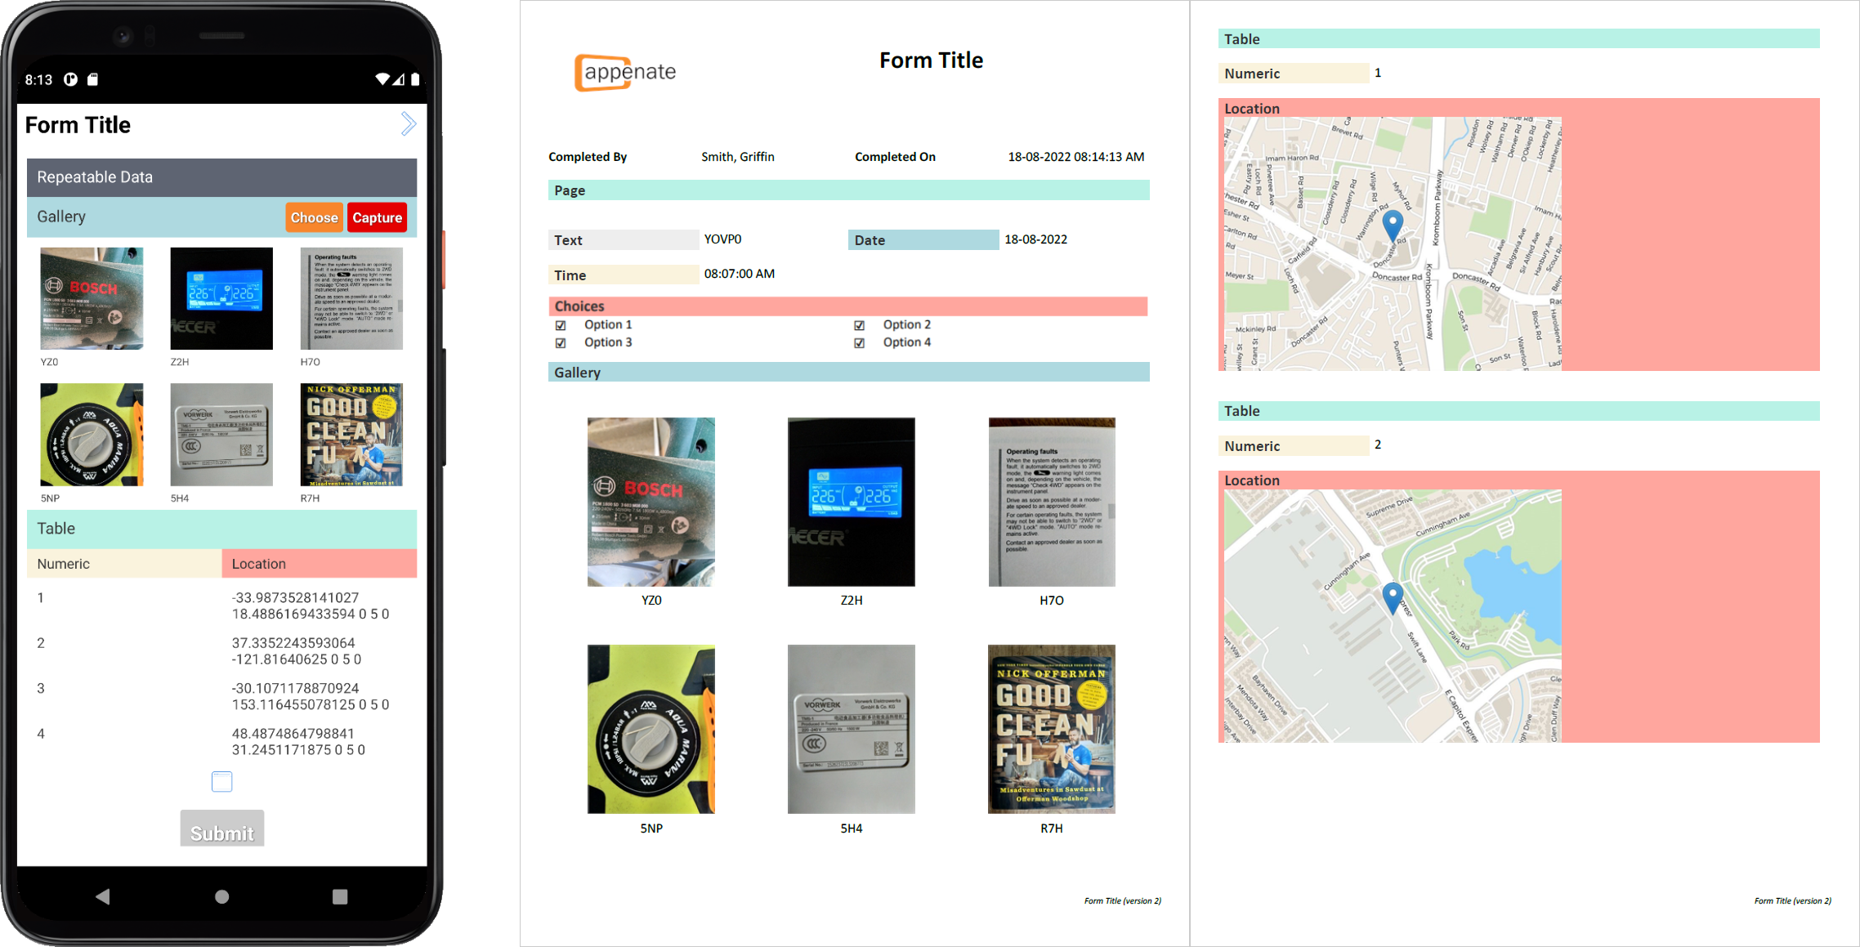This screenshot has height=947, width=1860.
Task: Open the 5NP Aqua Marina thumbnail on phone
Action: [x=92, y=435]
